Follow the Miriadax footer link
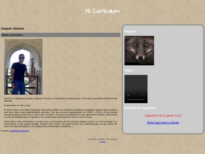The height and width of the screenshot is (154, 205). pos(102,142)
